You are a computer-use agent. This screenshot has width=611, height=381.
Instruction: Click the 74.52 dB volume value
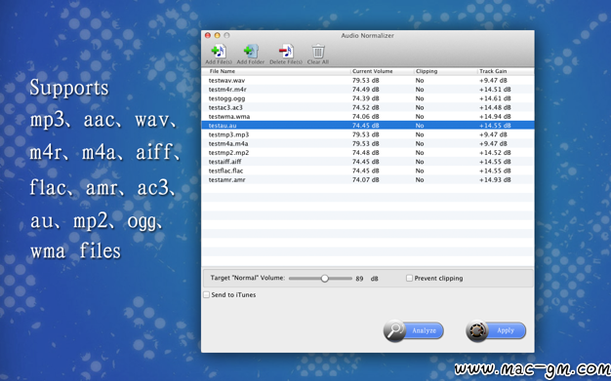pos(365,107)
